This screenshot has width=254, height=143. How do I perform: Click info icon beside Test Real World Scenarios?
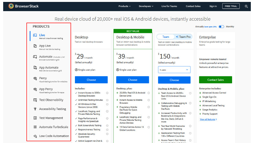[x=190, y=126]
